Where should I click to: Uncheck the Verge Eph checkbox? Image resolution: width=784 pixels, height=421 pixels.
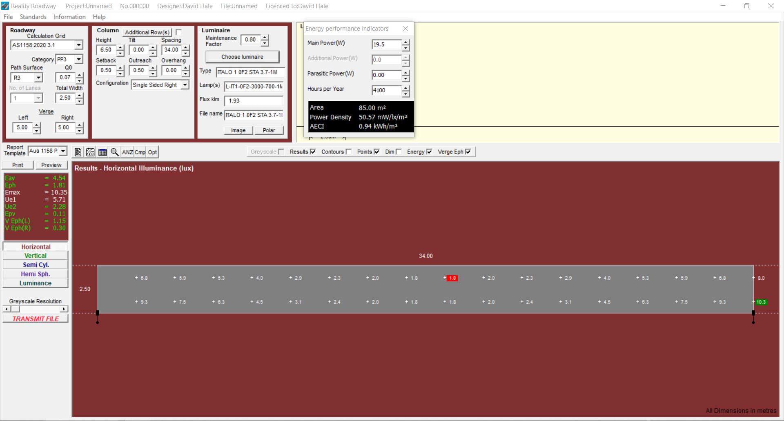[468, 152]
